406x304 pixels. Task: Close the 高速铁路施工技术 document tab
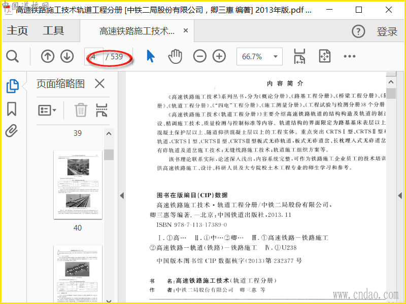(186, 30)
